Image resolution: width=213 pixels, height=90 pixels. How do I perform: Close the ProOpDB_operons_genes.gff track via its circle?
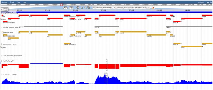(2, 27)
